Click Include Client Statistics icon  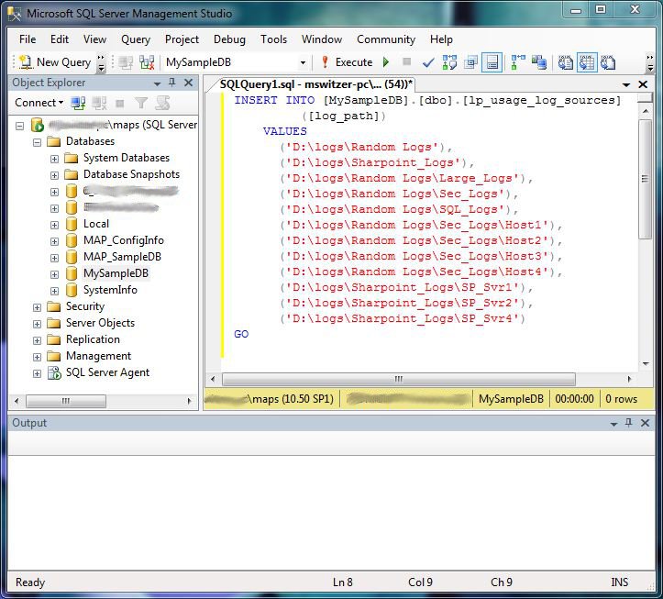click(538, 62)
